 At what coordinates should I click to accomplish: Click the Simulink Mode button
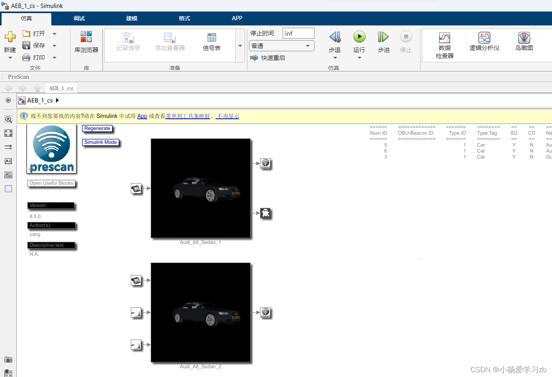(x=101, y=142)
